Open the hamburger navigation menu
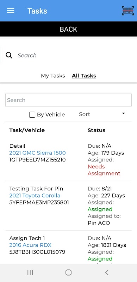The image size is (137, 282). point(11,11)
